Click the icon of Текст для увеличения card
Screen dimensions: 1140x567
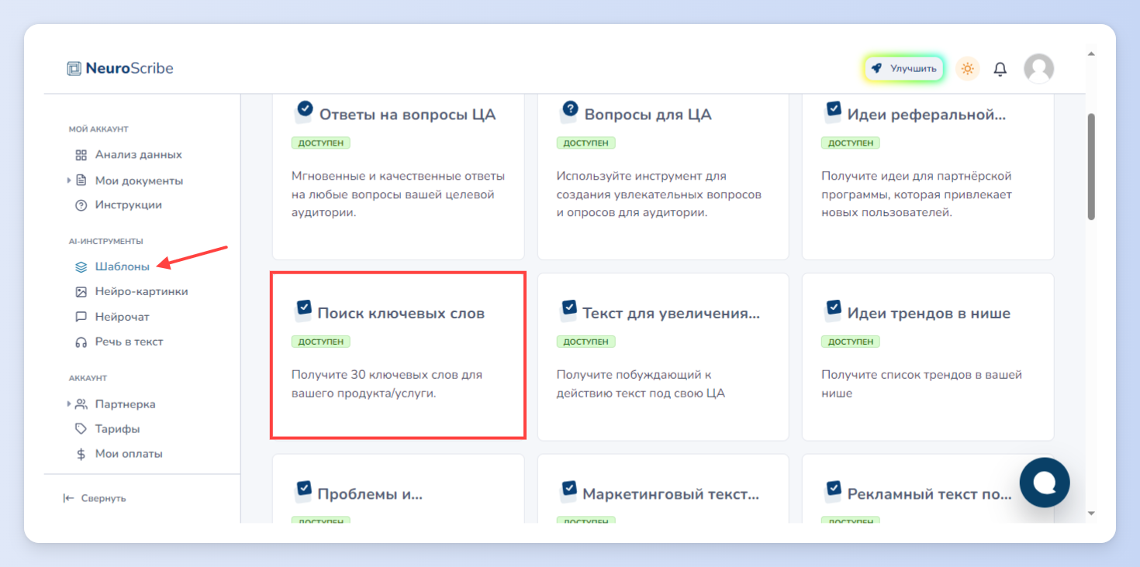[568, 310]
